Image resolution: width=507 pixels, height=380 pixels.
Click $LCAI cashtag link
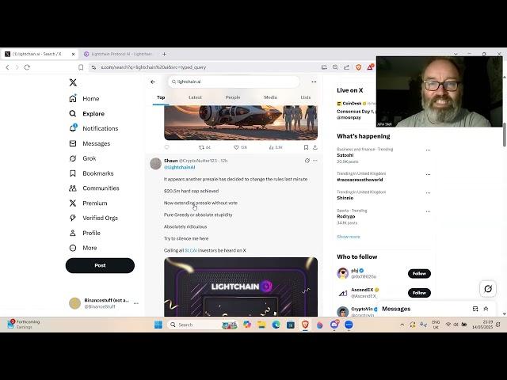(191, 250)
